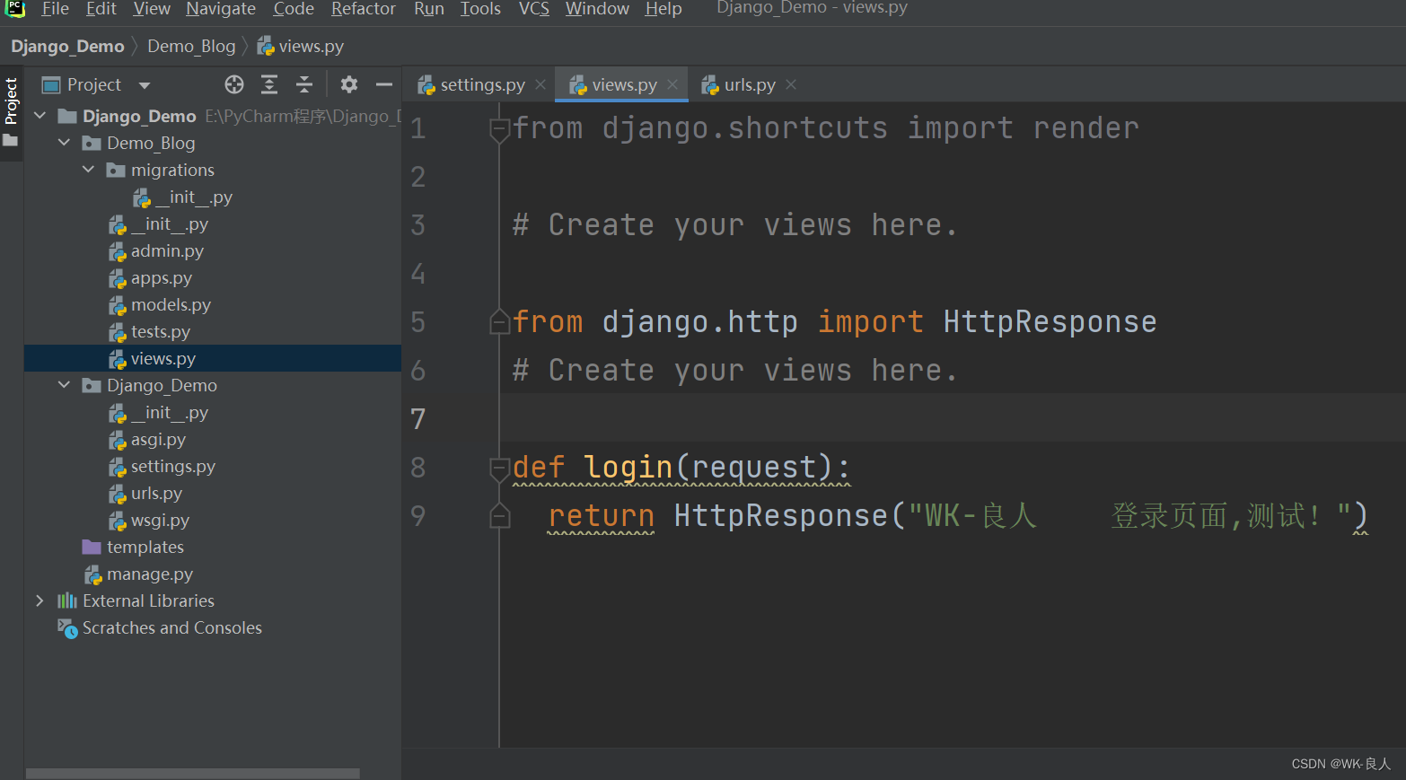Click the Python file icon of models.py
This screenshot has height=780, width=1406.
tap(118, 305)
